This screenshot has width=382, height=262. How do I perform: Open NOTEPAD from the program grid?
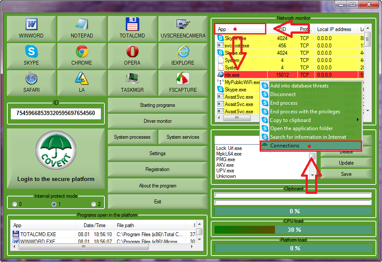coord(82,28)
